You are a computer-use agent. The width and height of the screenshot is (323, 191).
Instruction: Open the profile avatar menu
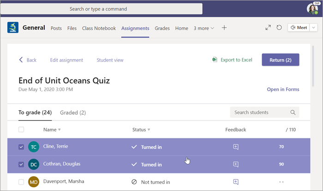312,9
